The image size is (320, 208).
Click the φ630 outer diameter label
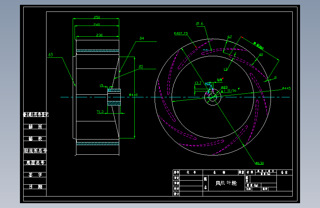tap(259, 163)
